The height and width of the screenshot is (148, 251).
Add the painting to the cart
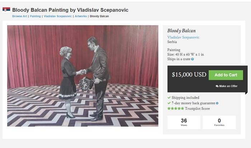(x=226, y=75)
